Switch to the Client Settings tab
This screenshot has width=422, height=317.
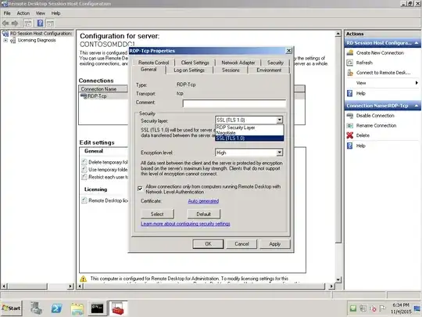point(195,63)
